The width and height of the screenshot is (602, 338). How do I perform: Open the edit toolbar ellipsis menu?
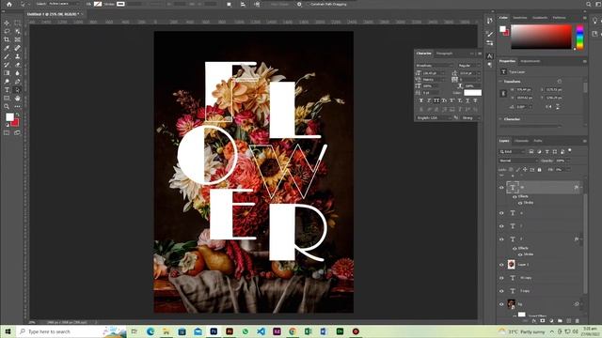[x=17, y=106]
